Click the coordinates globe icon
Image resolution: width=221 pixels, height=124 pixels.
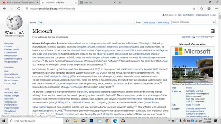194,37
